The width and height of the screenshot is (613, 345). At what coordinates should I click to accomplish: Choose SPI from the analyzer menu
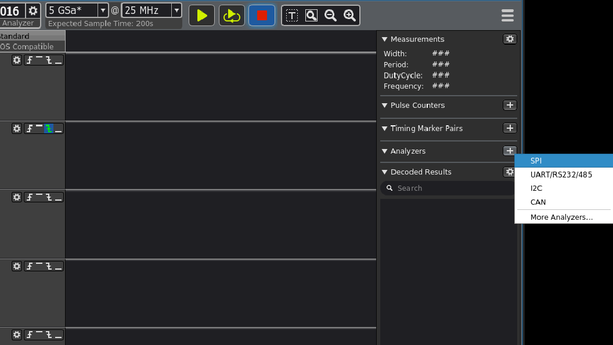[536, 161]
